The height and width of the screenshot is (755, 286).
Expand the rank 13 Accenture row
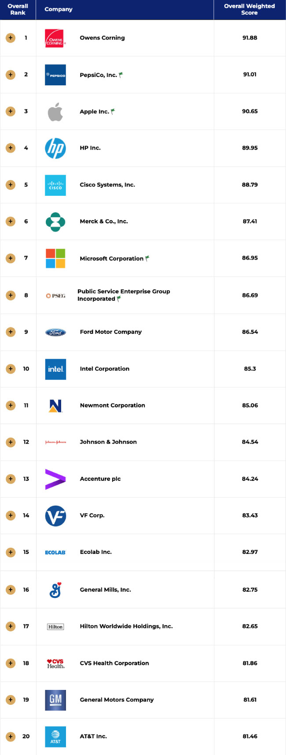[11, 479]
